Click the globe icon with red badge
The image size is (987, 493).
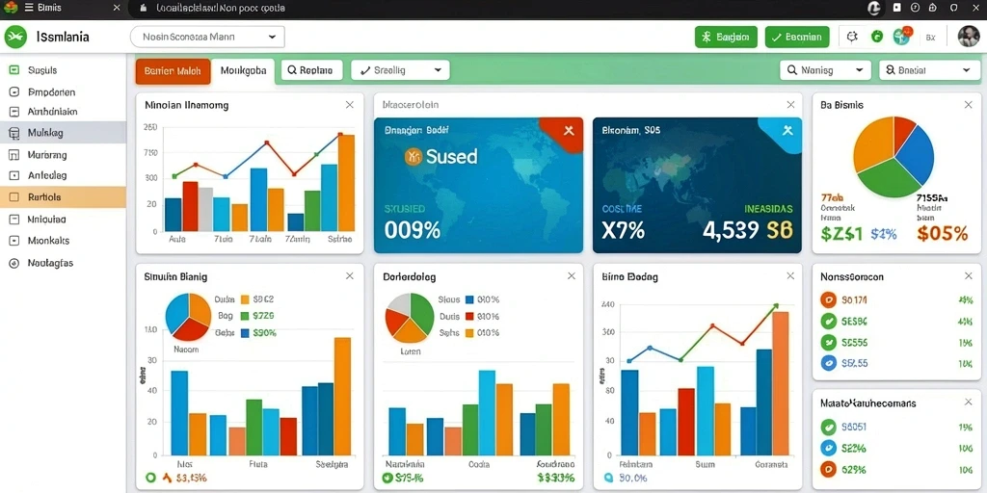point(901,37)
